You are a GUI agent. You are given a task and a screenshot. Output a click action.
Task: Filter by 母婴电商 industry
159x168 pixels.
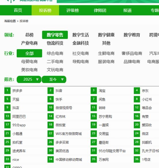pos(29,62)
